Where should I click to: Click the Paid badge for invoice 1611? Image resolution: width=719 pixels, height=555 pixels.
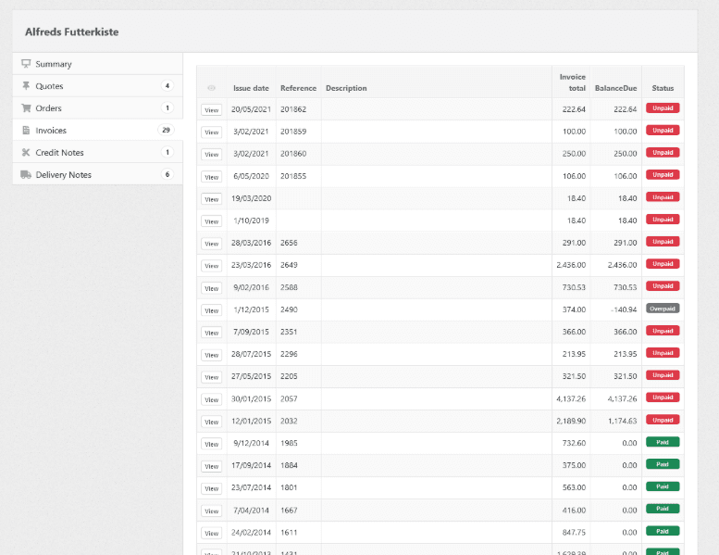coord(663,531)
